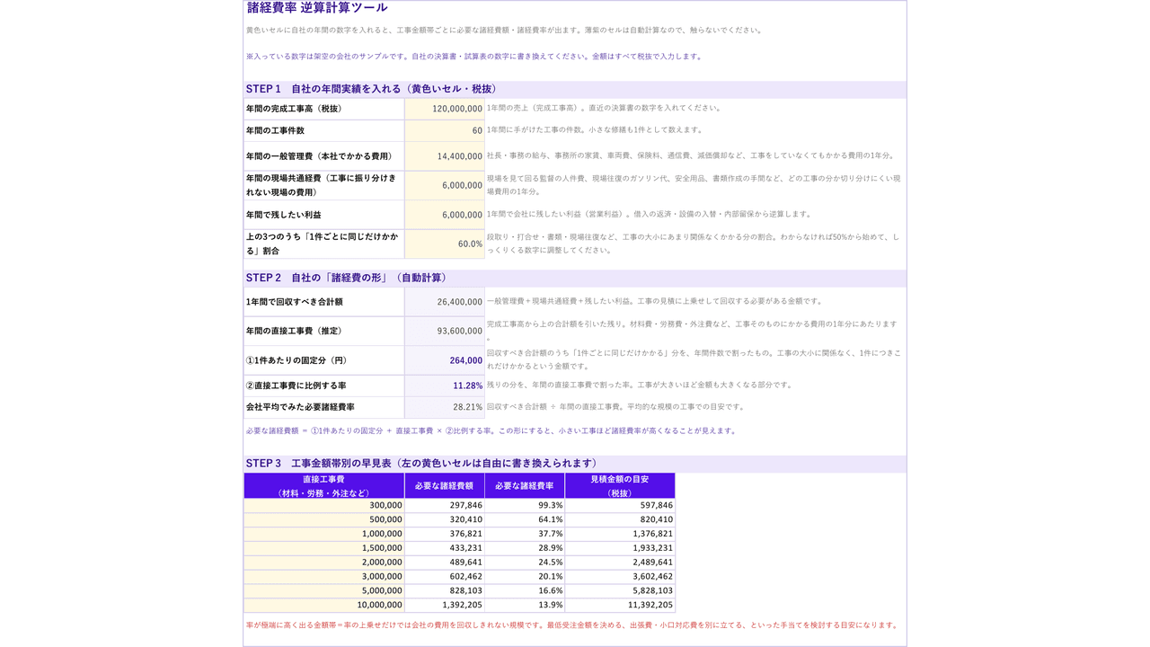Click the 直接工事費 table column header
The width and height of the screenshot is (1150, 647).
pyautogui.click(x=323, y=486)
